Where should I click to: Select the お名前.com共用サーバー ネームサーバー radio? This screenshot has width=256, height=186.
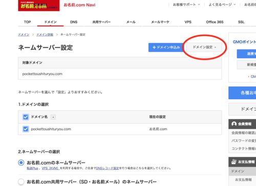(21, 182)
